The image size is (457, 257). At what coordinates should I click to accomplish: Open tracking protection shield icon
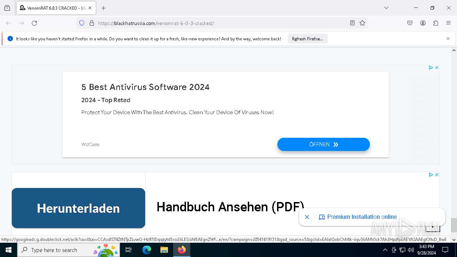tap(82, 23)
